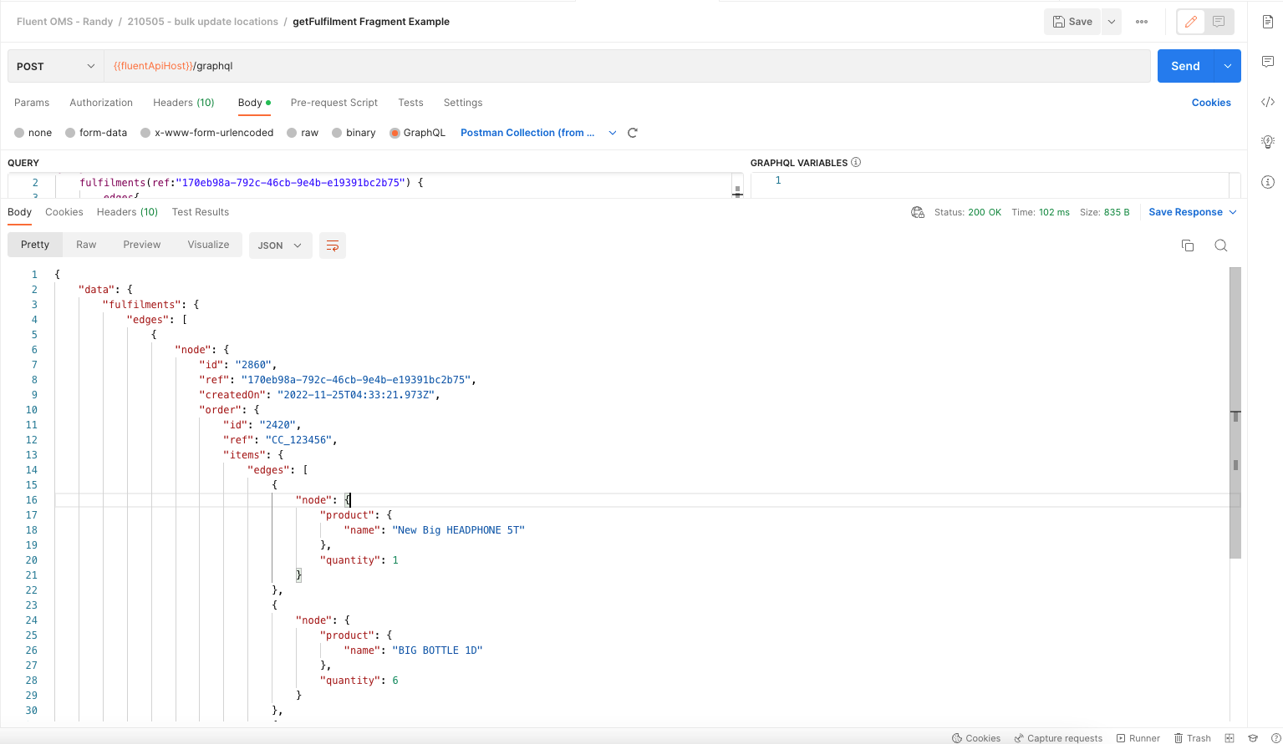The height and width of the screenshot is (744, 1283).
Task: Search the response with magnifier icon
Action: coord(1220,245)
